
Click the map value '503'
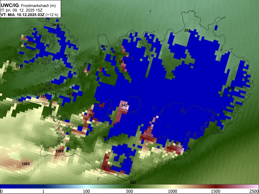point(133,182)
